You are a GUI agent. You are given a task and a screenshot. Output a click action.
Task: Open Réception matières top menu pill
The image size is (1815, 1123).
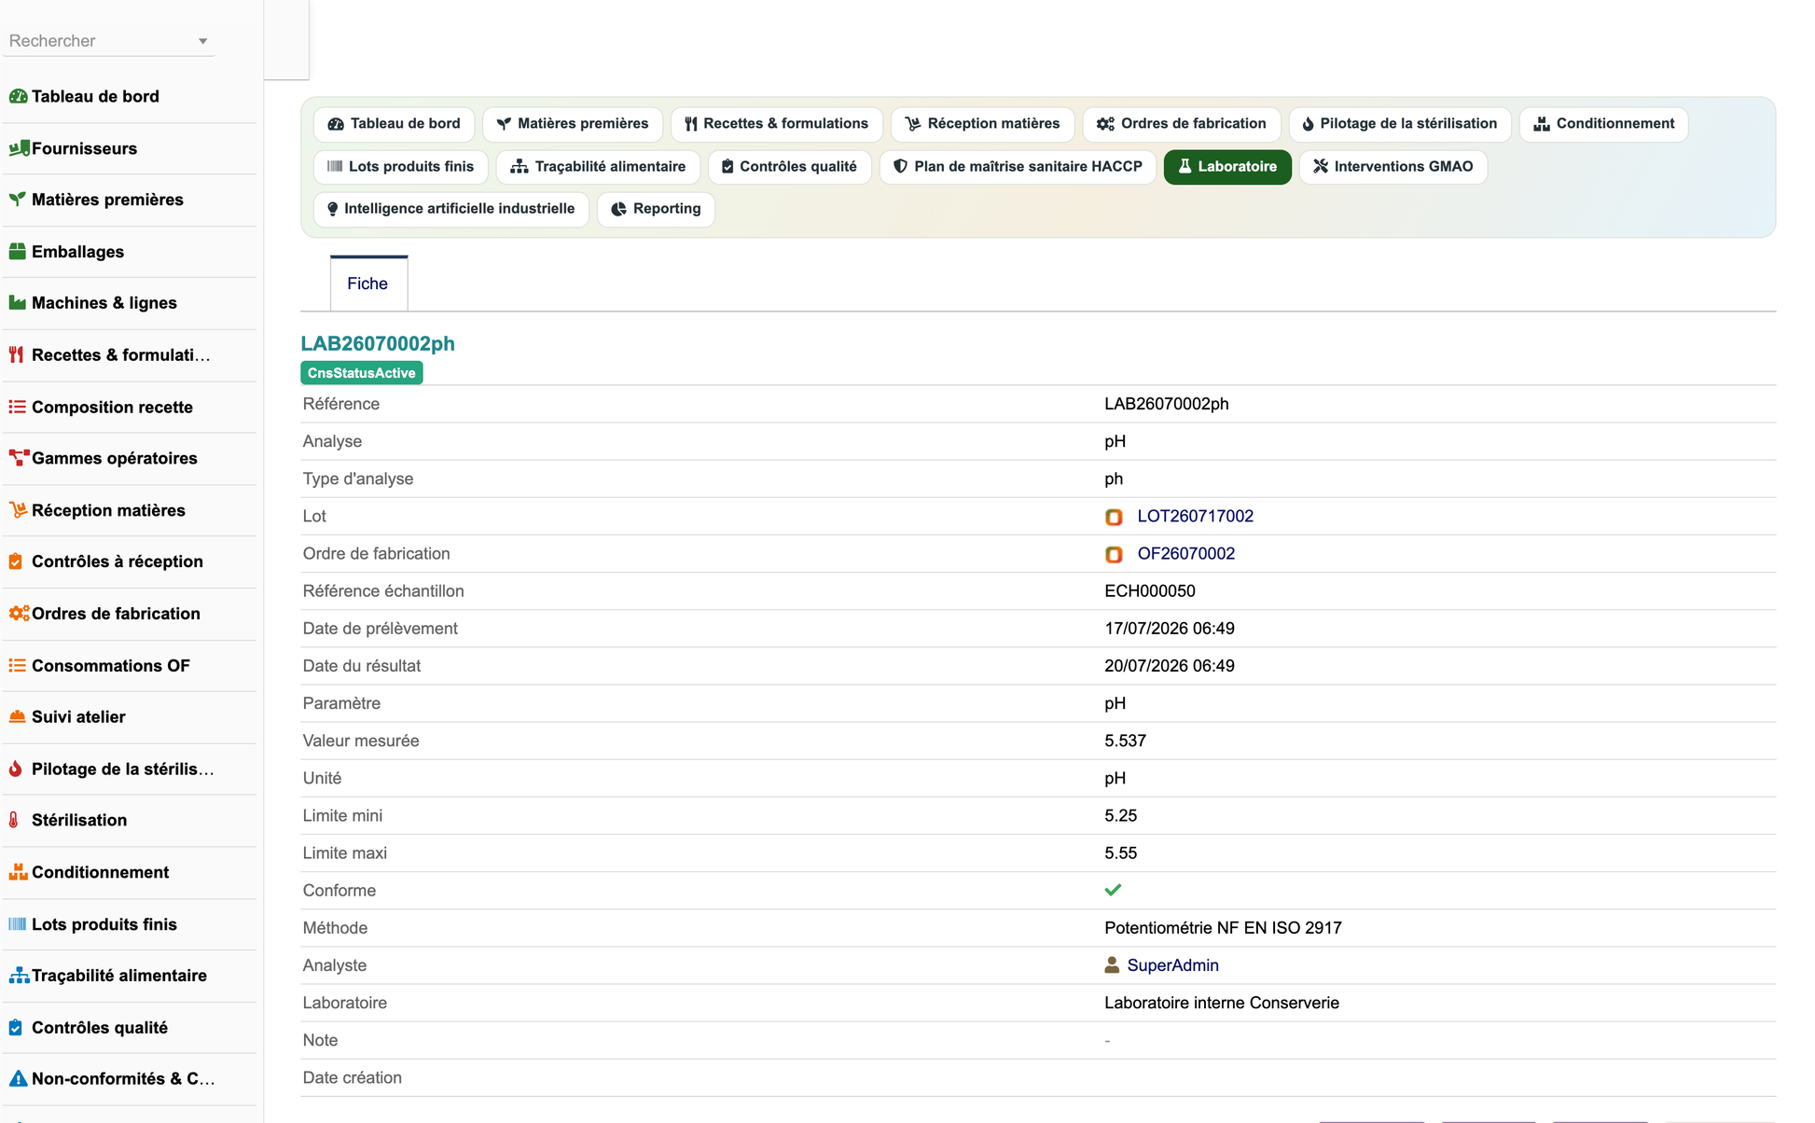pos(982,124)
